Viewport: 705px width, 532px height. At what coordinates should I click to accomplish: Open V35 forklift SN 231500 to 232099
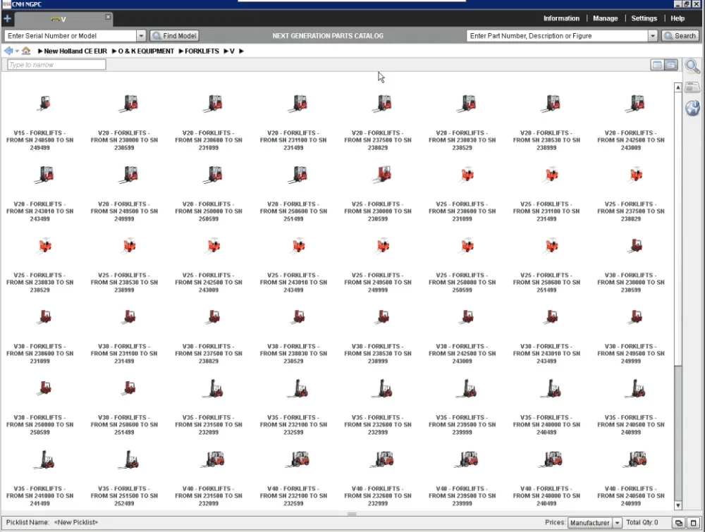point(209,406)
